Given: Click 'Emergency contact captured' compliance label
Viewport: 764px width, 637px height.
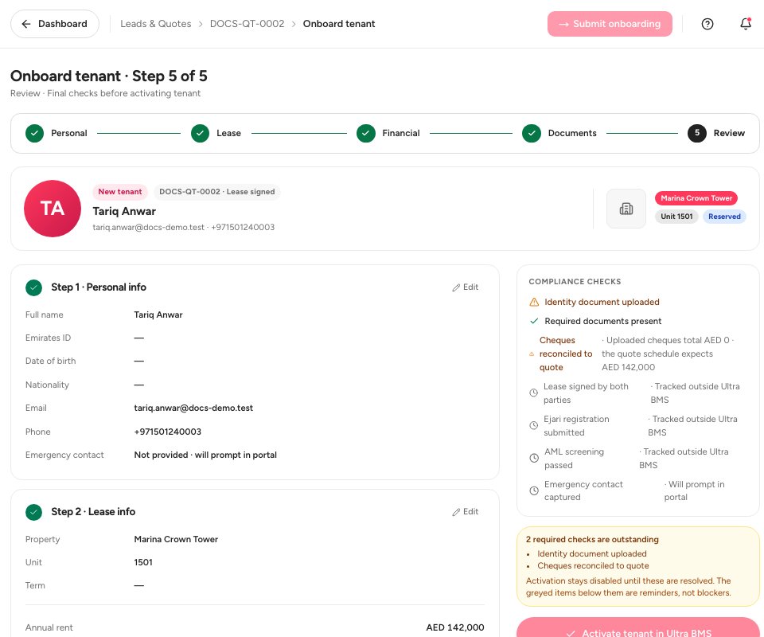Looking at the screenshot, I should (x=583, y=490).
